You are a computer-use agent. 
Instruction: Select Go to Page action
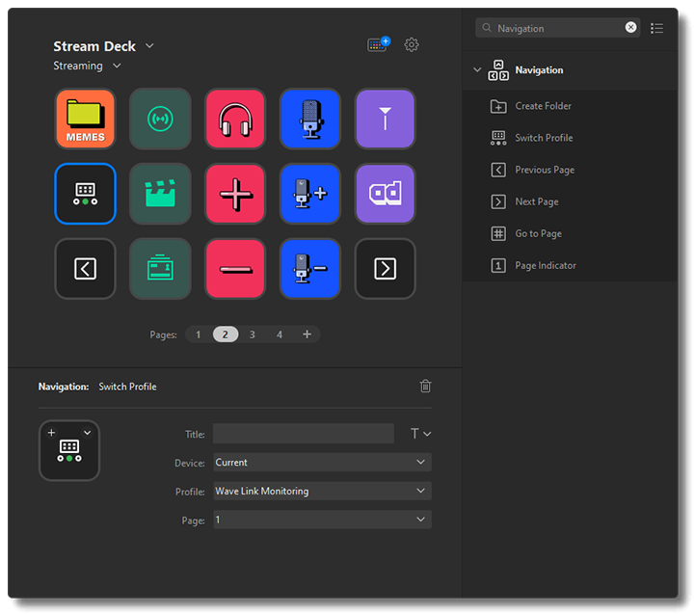pos(570,233)
